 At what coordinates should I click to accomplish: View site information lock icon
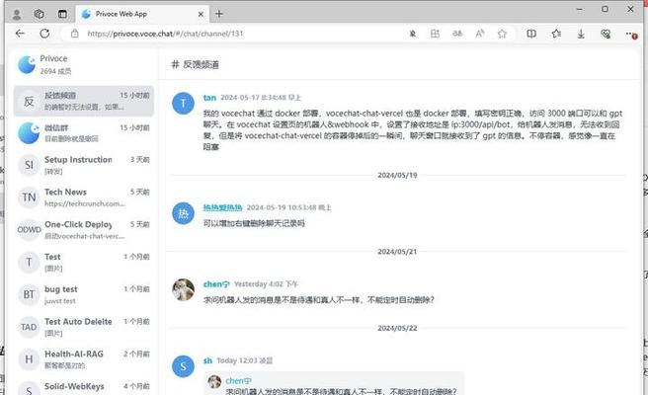tap(74, 34)
